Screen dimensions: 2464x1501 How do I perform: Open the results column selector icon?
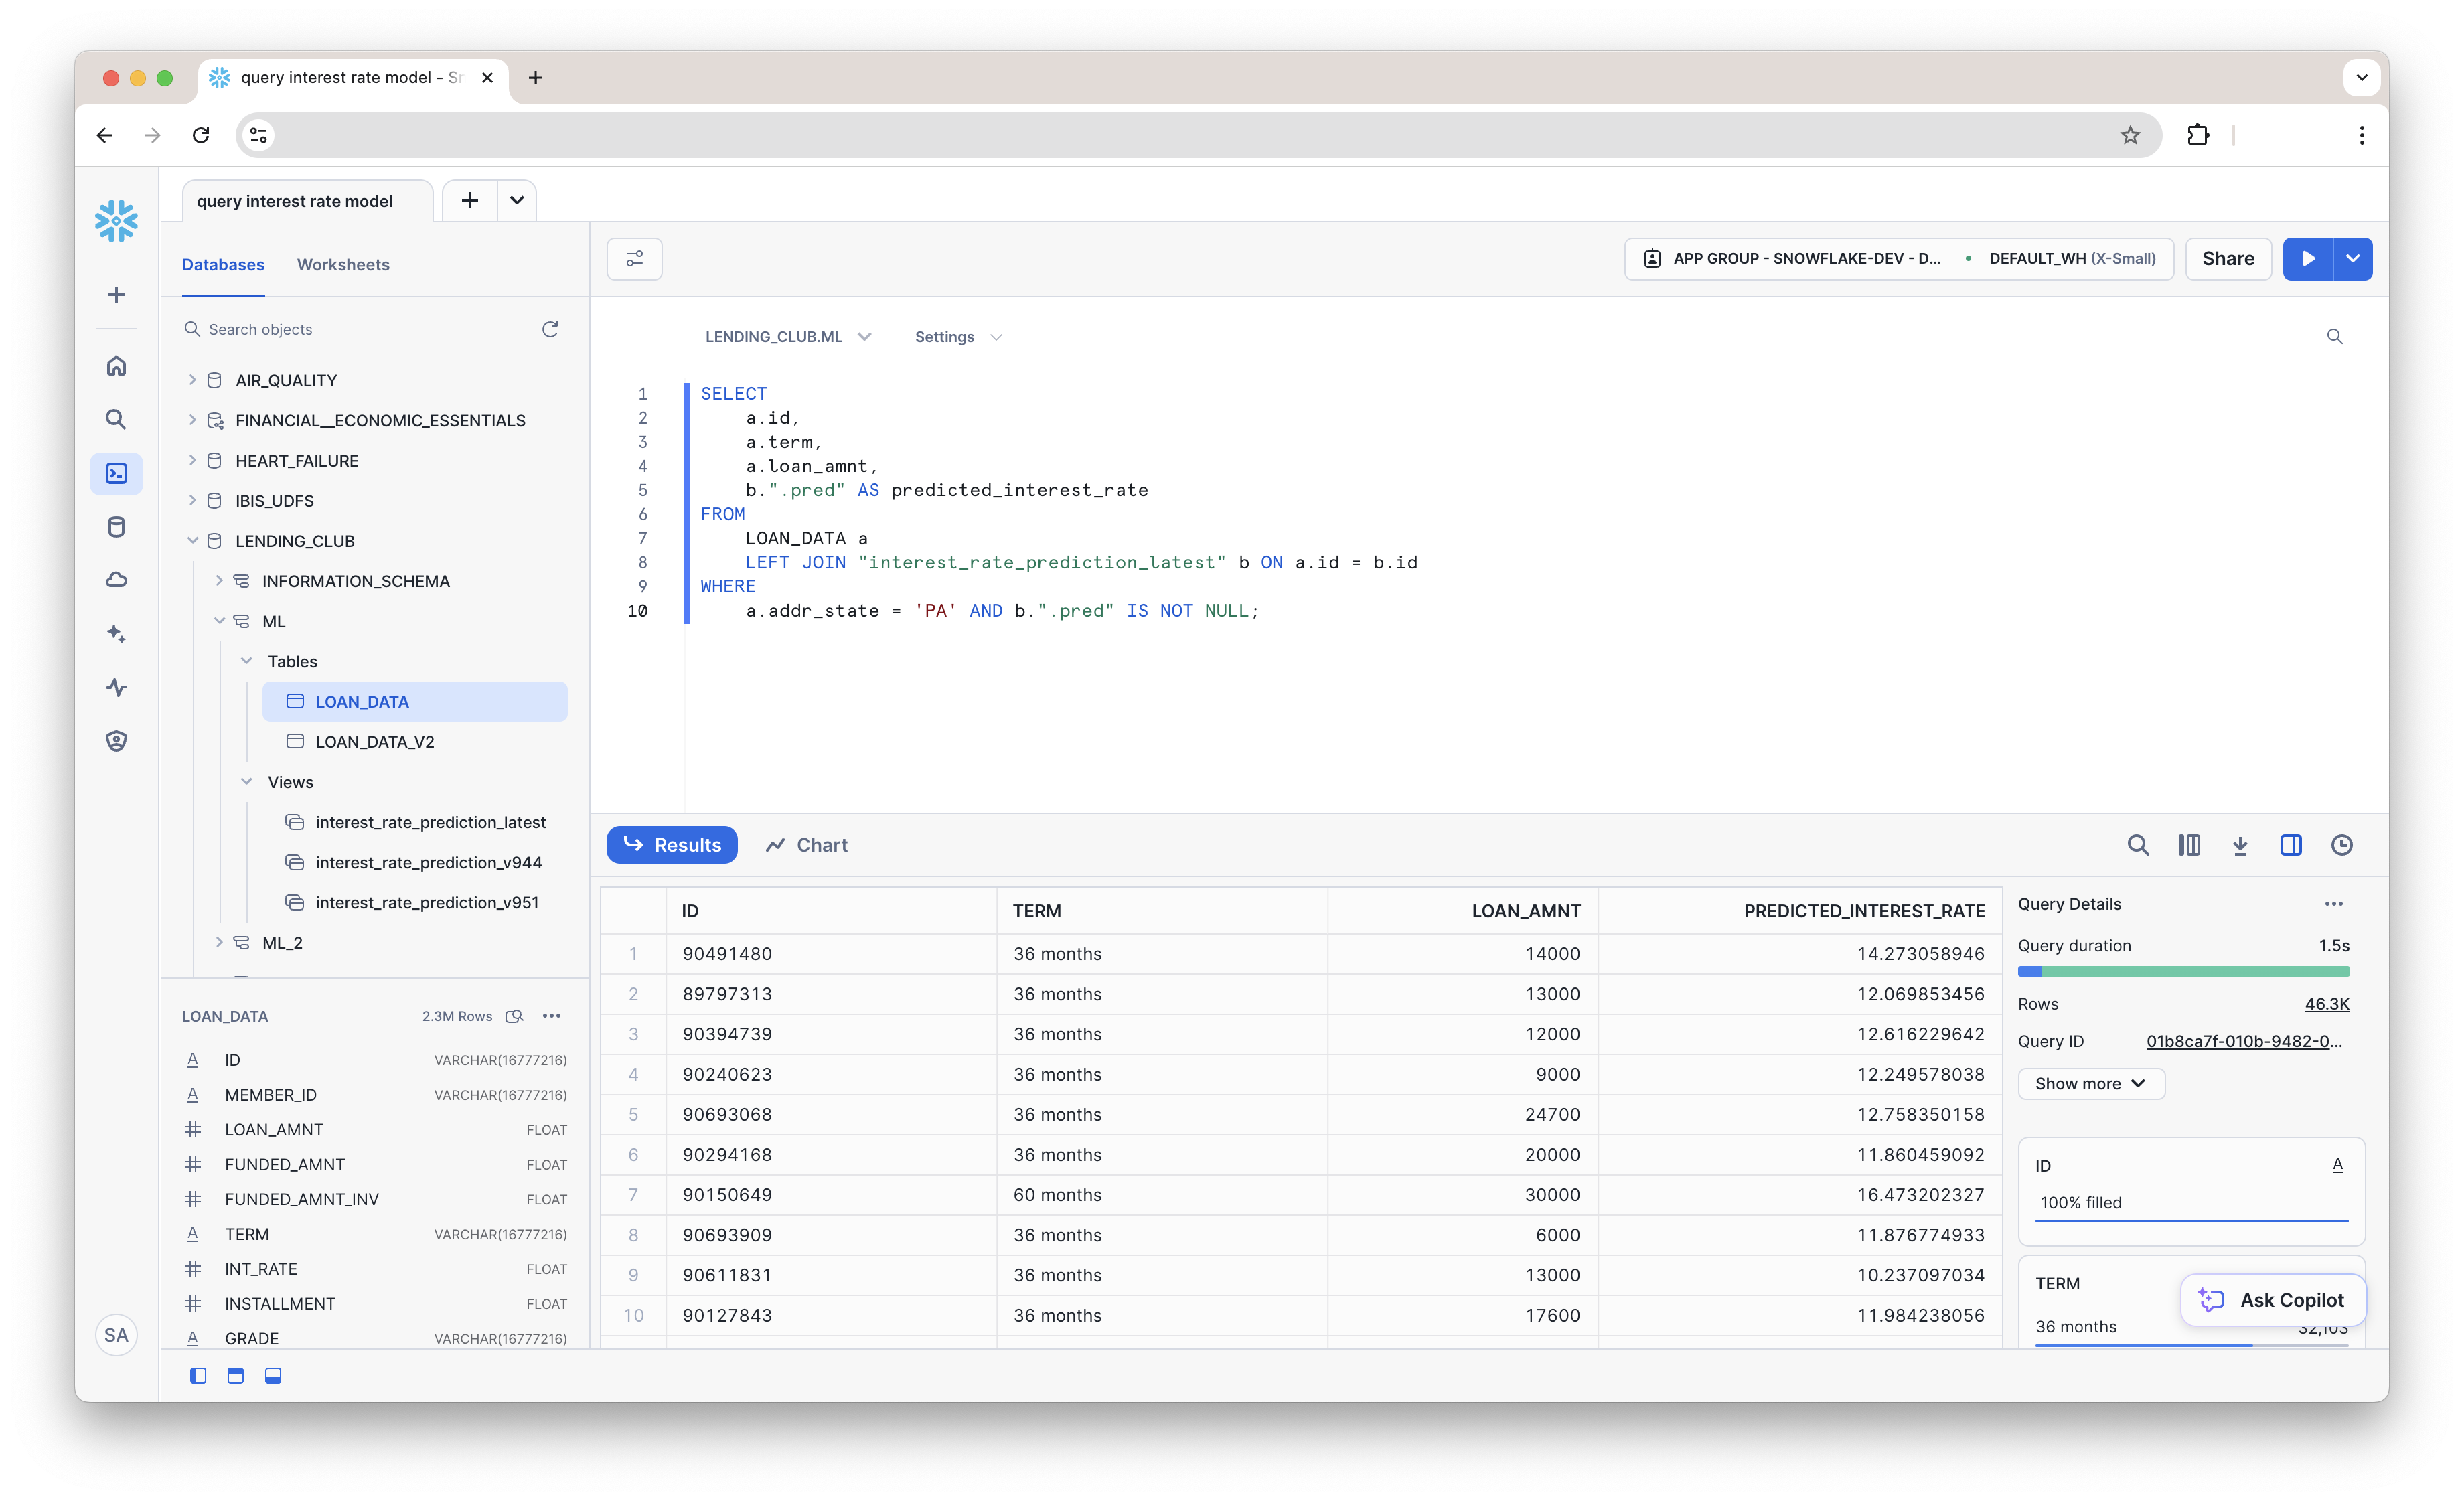tap(2189, 845)
